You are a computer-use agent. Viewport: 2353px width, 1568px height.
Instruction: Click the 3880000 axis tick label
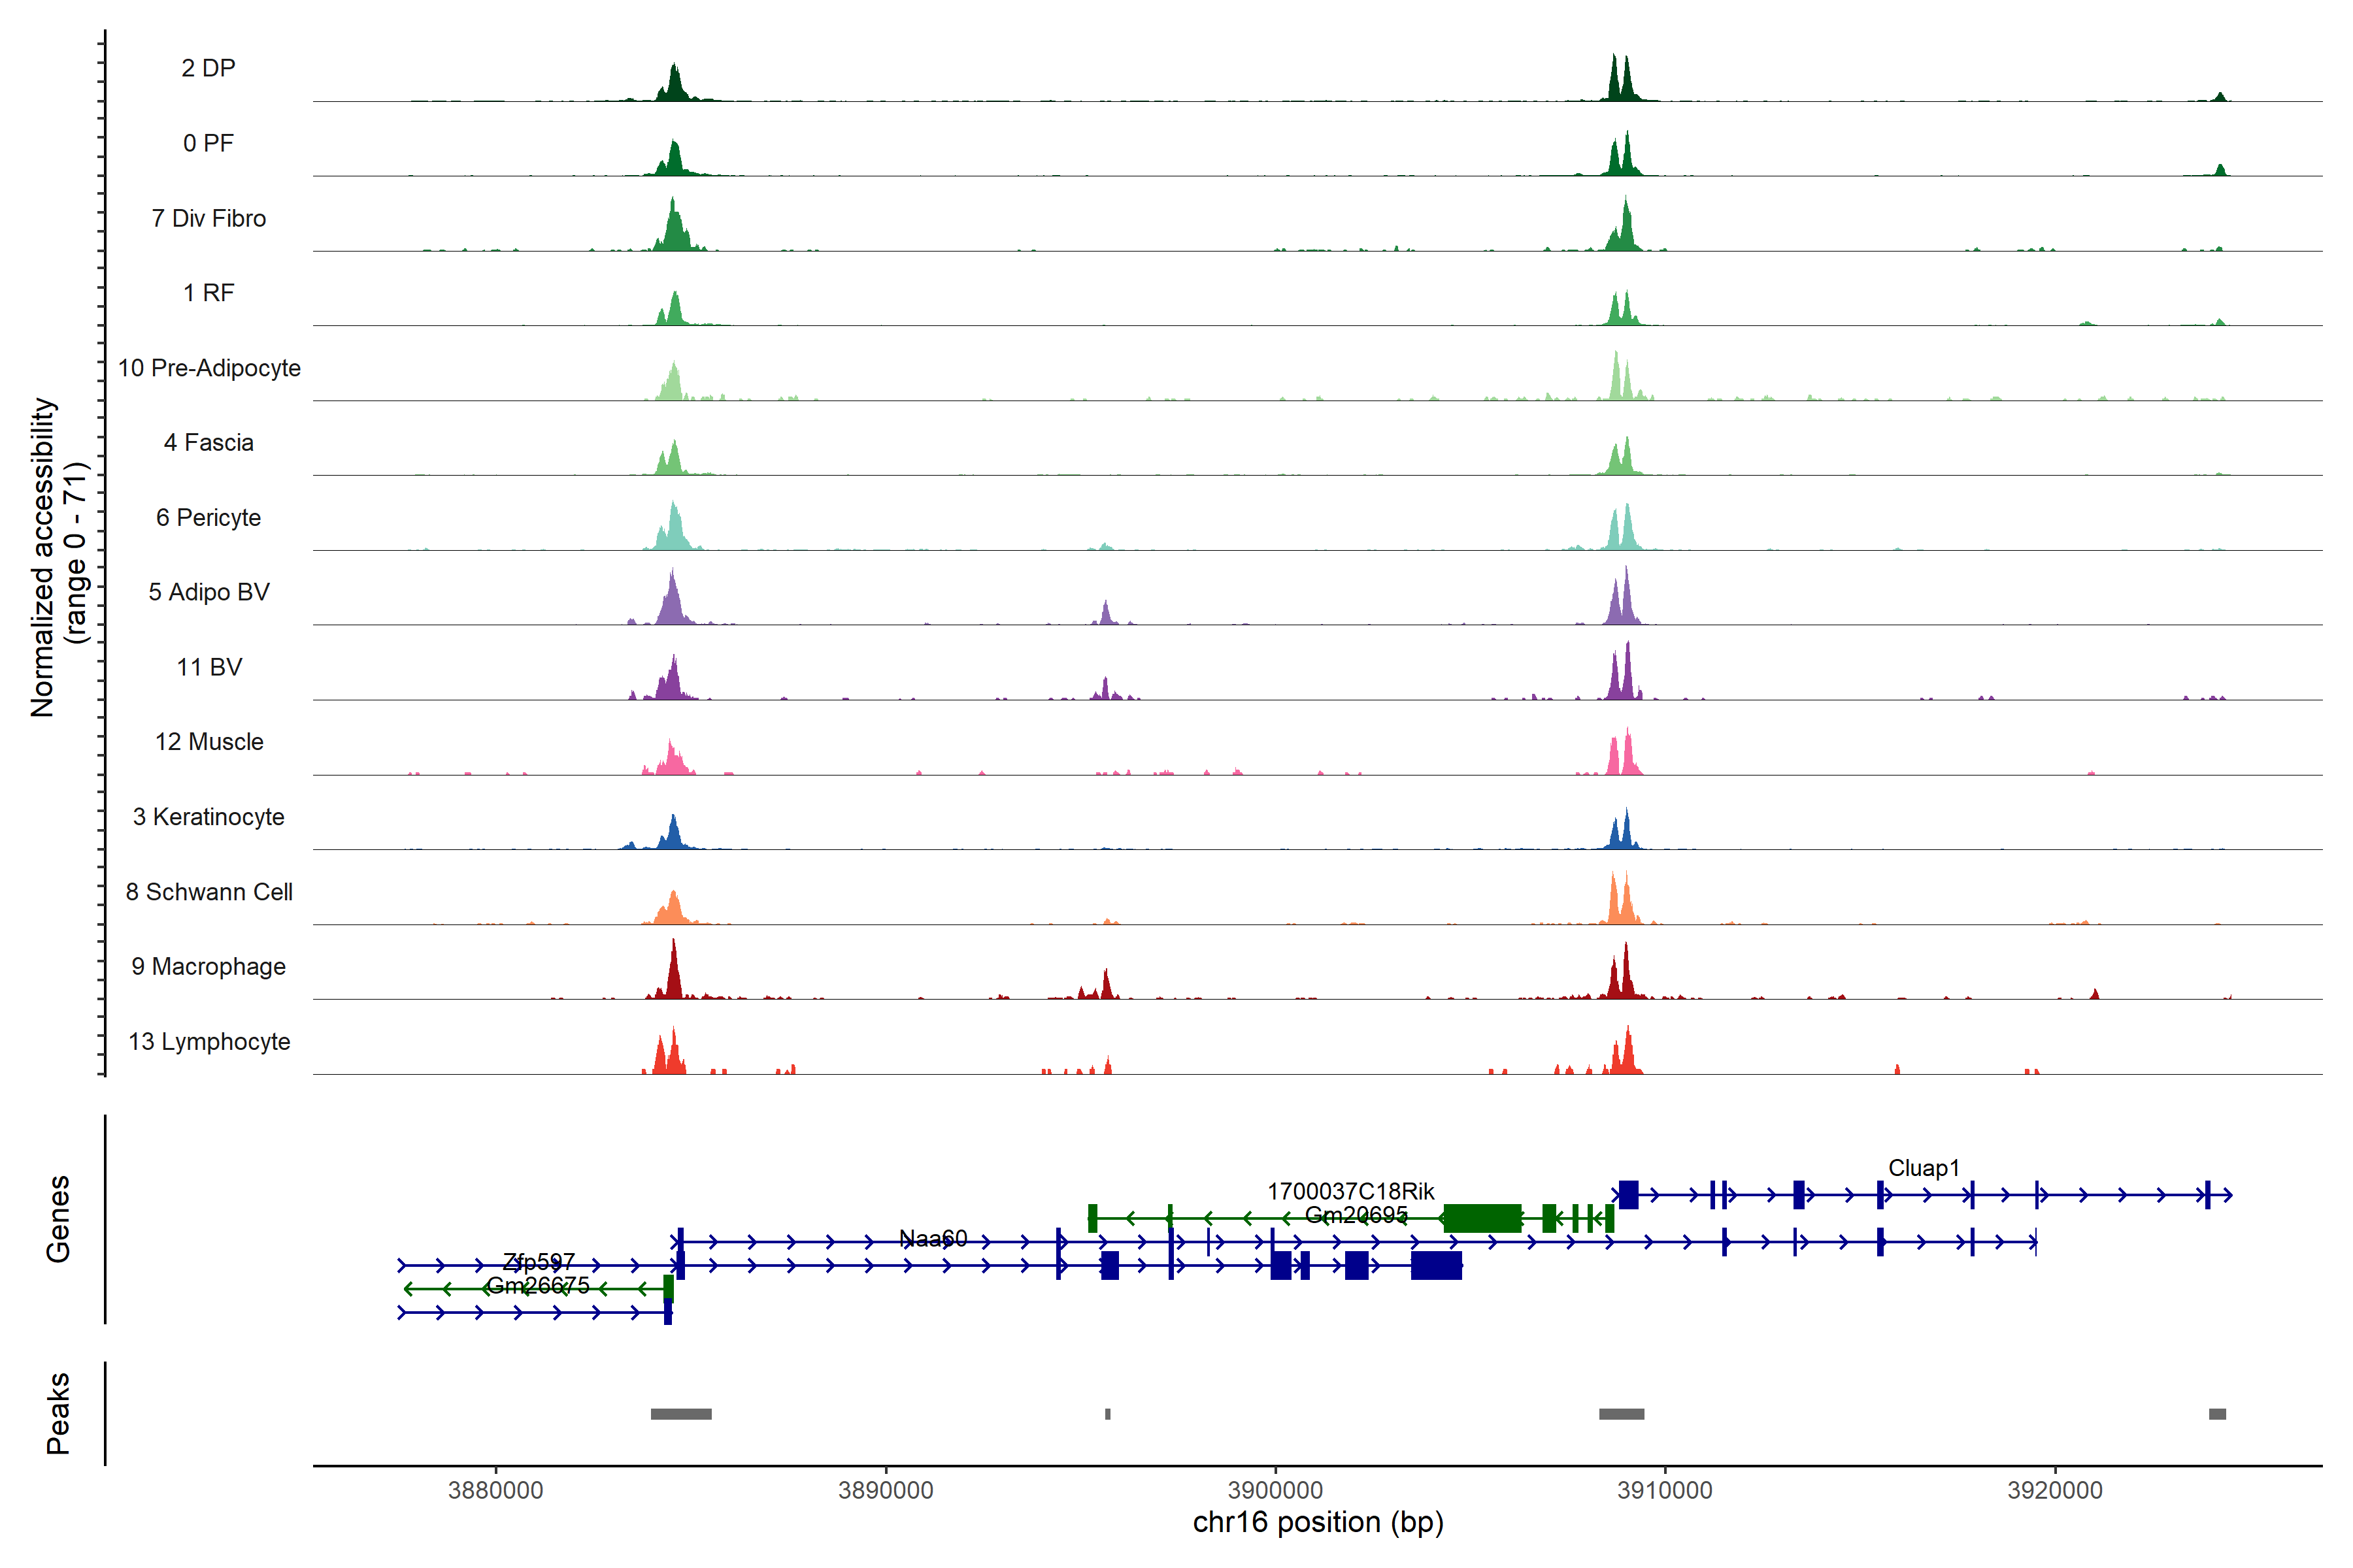[x=495, y=1490]
